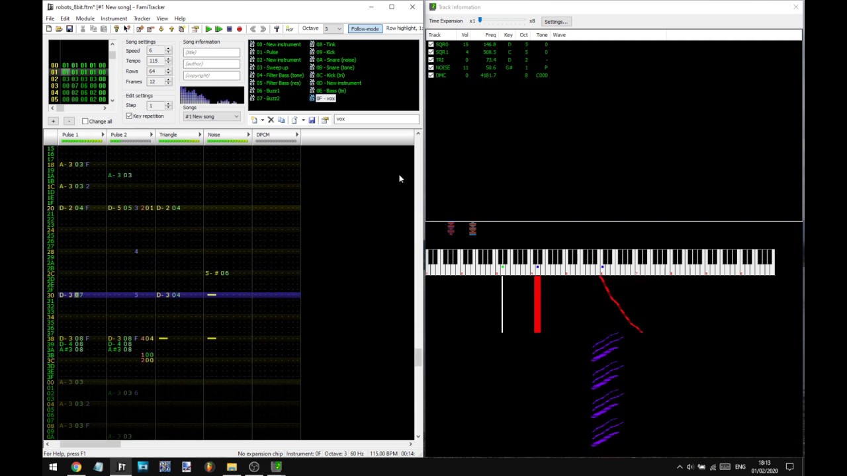Toggle the TRI track checkbox

[431, 59]
